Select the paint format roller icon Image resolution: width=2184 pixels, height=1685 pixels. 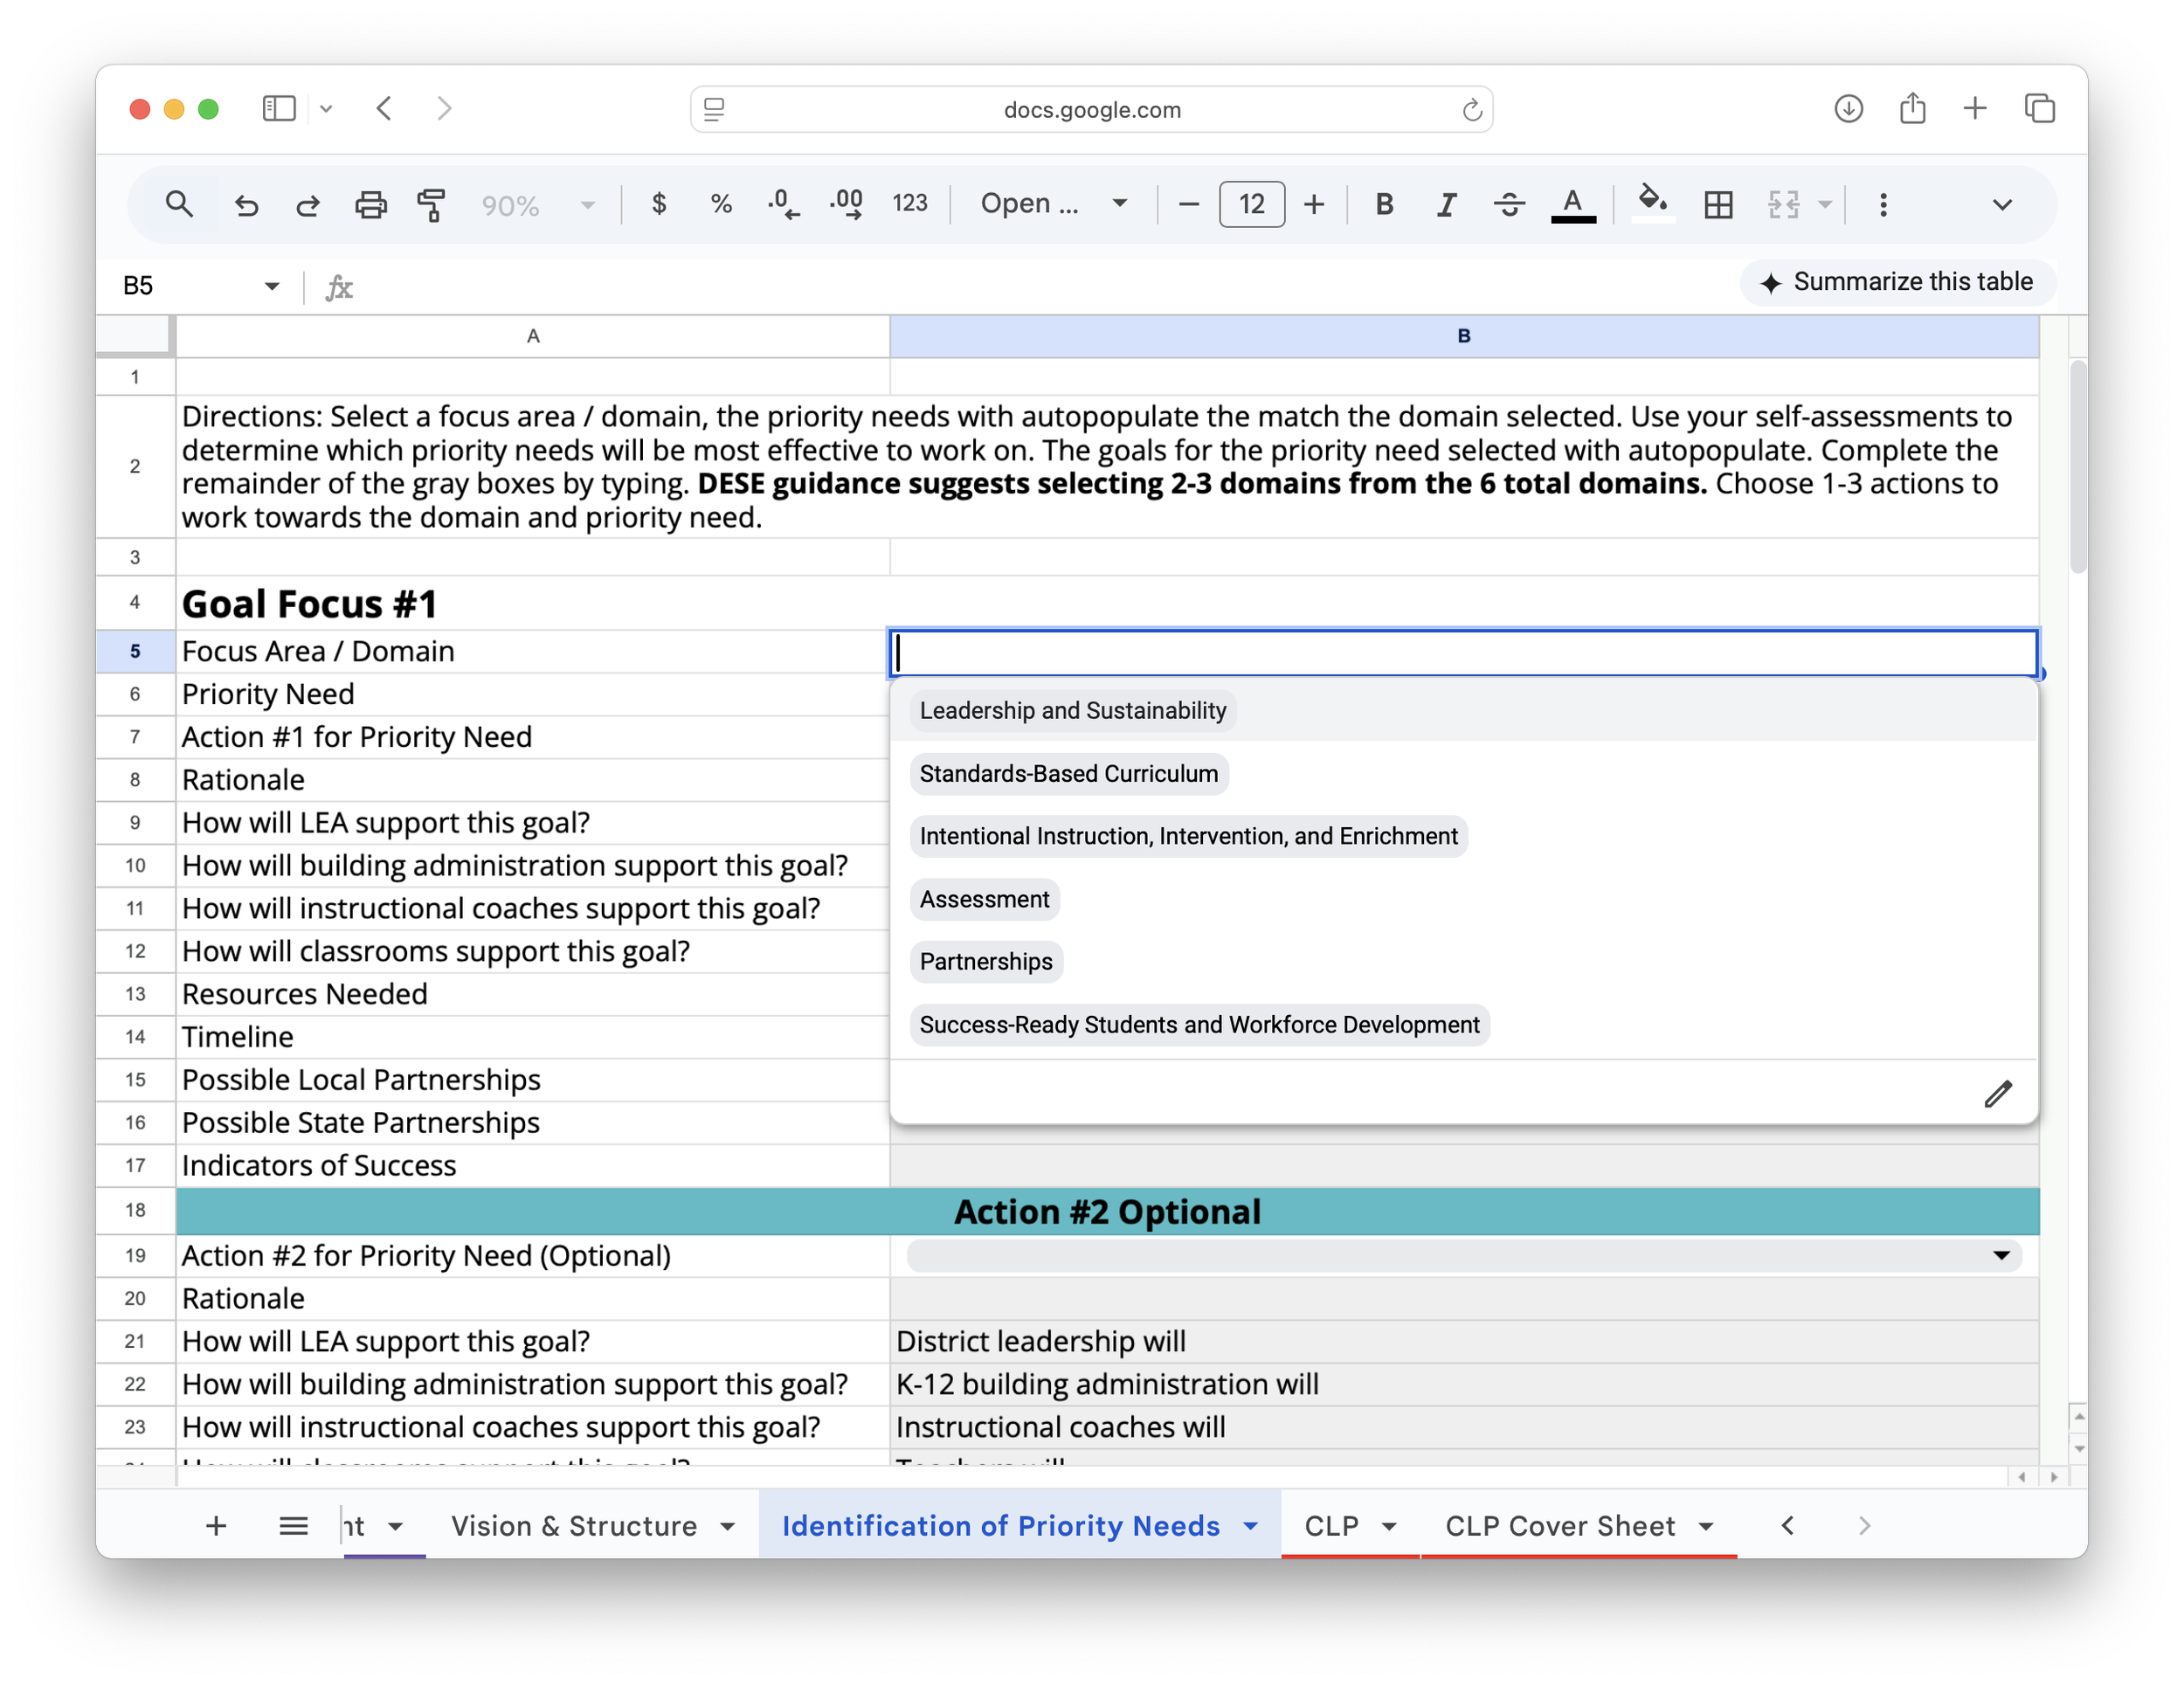(431, 205)
